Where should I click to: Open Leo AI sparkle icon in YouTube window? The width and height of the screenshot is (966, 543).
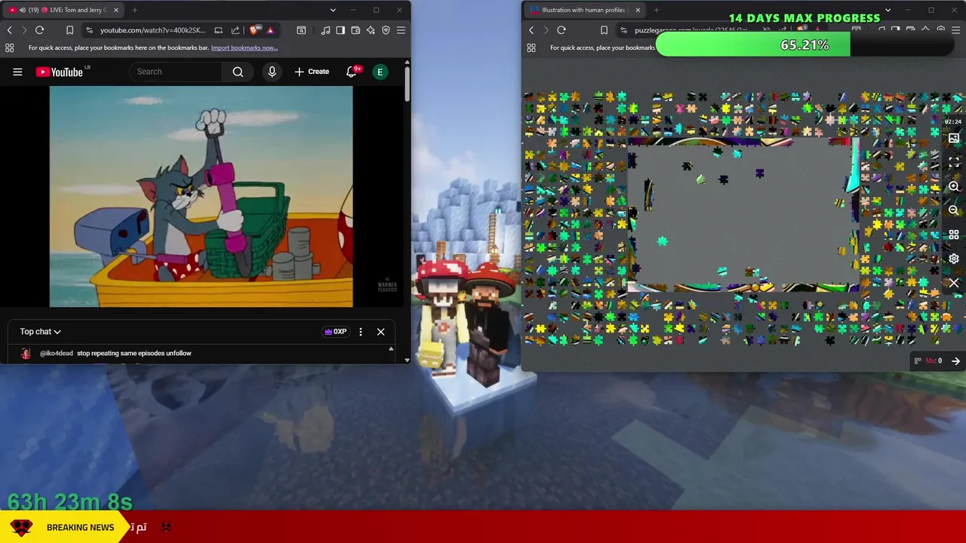coord(371,30)
